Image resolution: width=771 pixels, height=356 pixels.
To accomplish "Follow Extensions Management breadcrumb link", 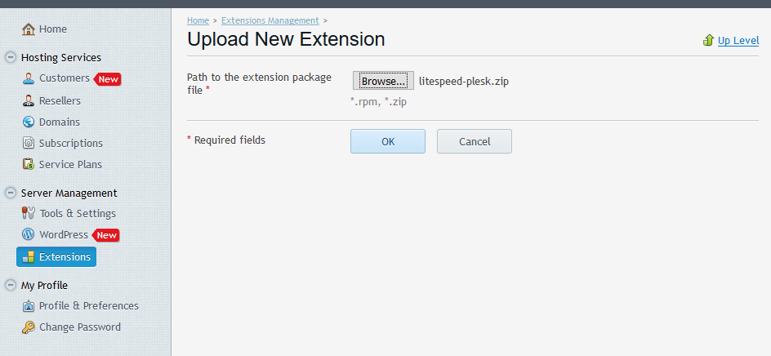I will point(270,20).
